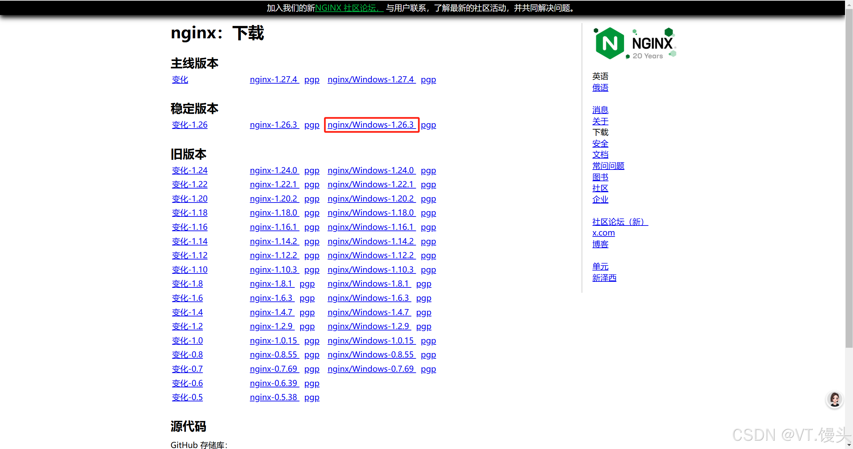Open the mainline 变化 changelog link
Image resolution: width=853 pixels, height=449 pixels.
(180, 80)
